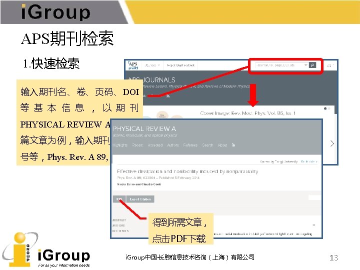Click the magnifier search button
This screenshot has height=270, width=360.
pyautogui.click(x=312, y=65)
